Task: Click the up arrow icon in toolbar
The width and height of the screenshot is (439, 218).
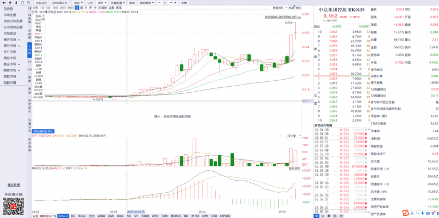Action: click(10, 3)
